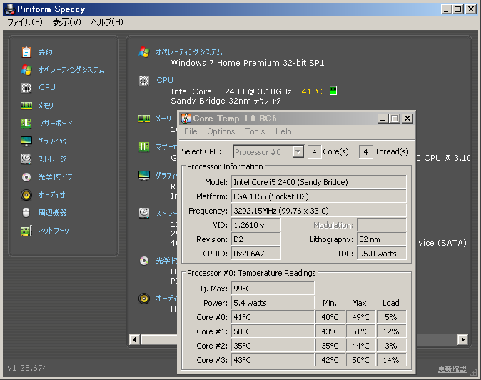Click the 41 °C temperature text in Speccy
Screen dimensions: 481x380
pos(312,91)
